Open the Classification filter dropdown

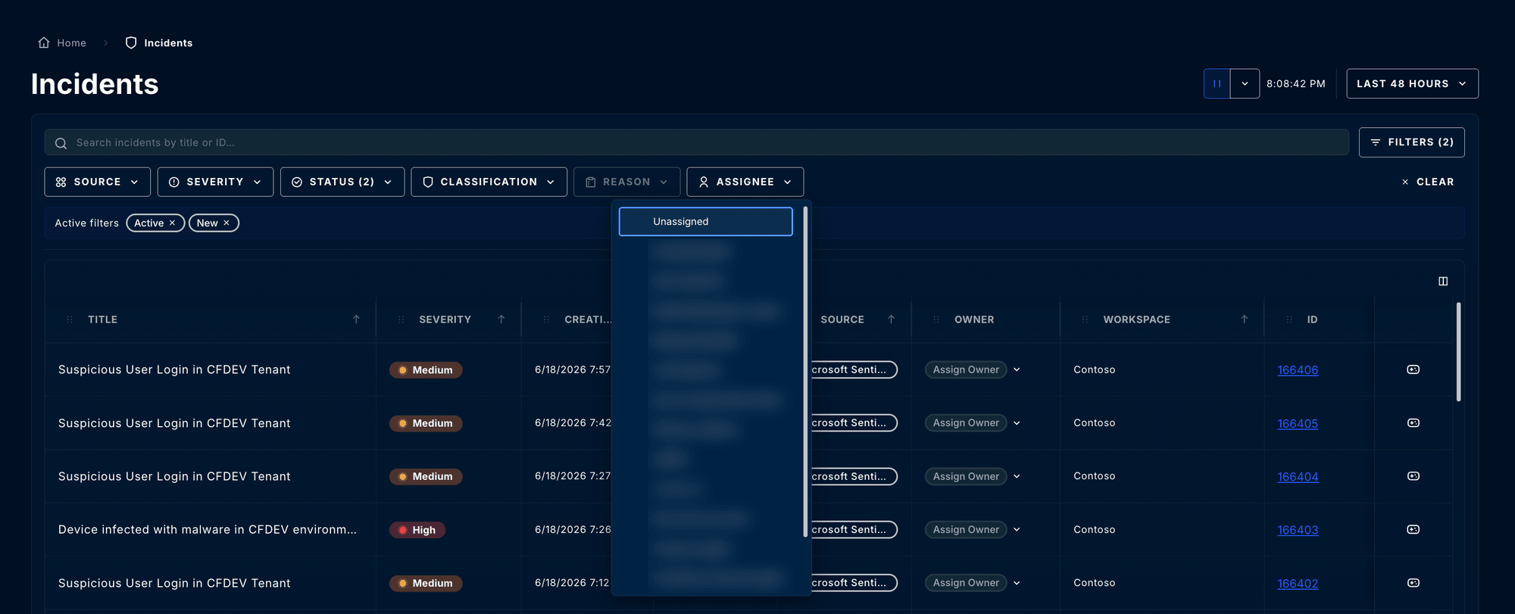click(489, 182)
